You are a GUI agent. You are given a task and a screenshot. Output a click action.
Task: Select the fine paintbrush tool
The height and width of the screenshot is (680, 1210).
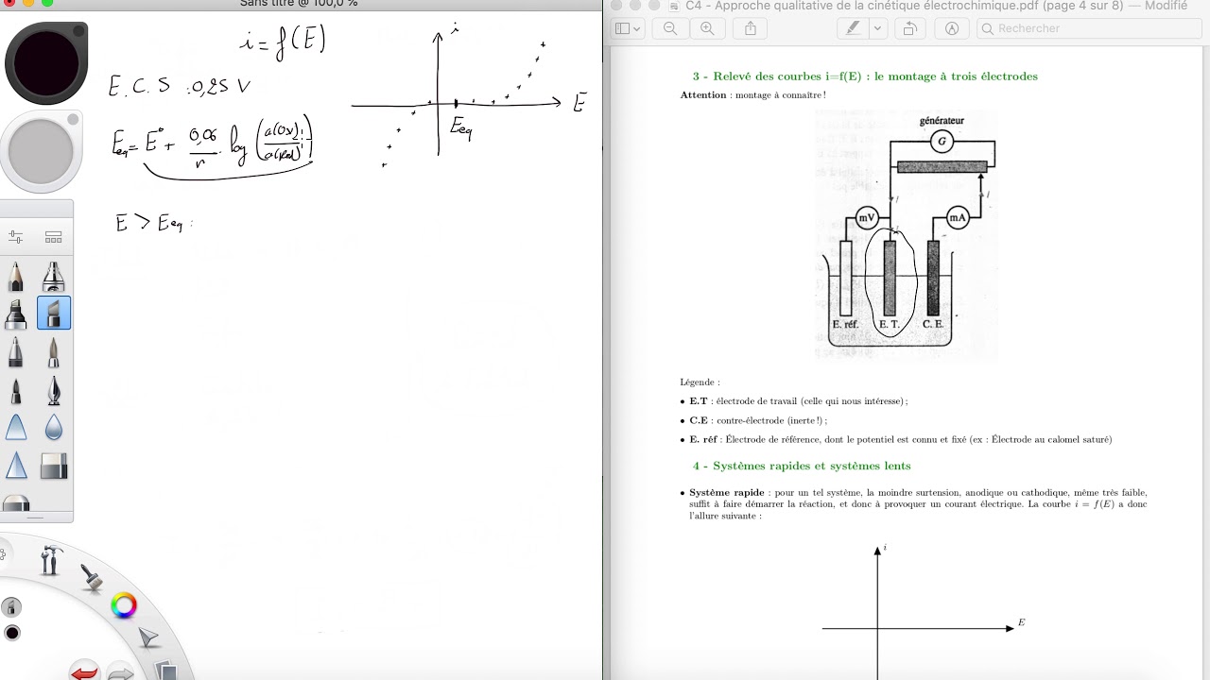coord(54,352)
